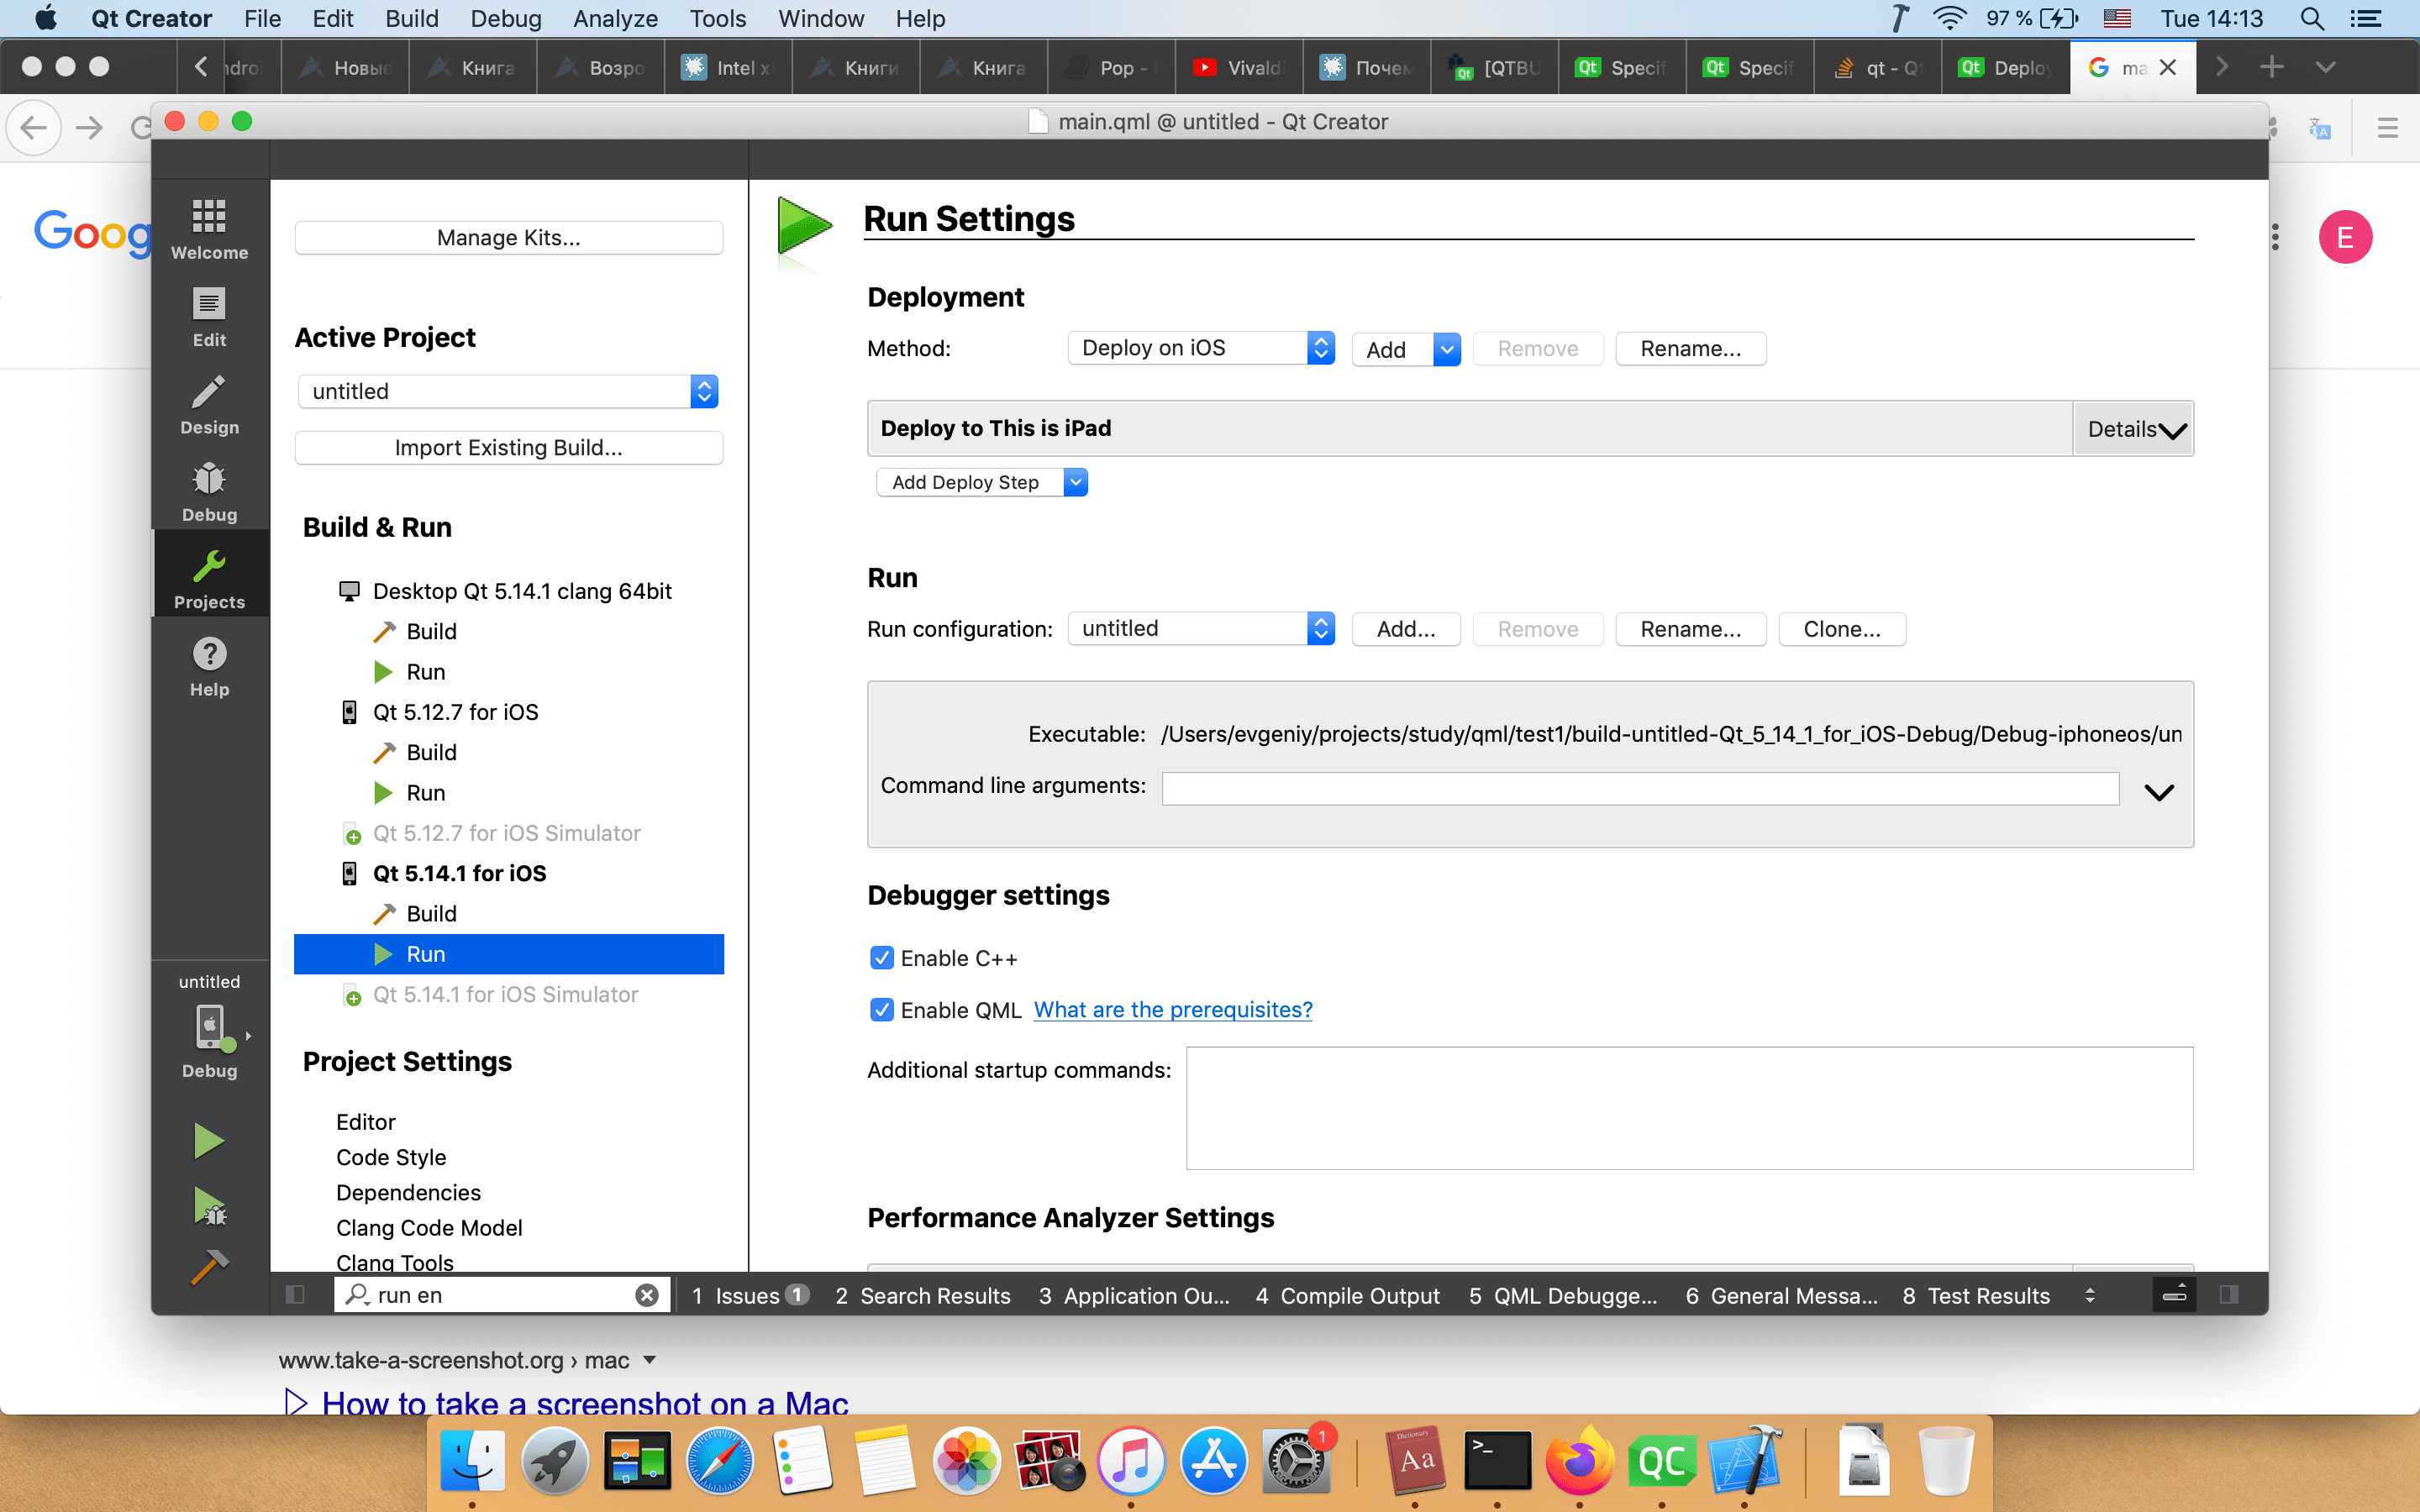Open the Tools menu
The width and height of the screenshot is (2420, 1512).
[x=717, y=19]
